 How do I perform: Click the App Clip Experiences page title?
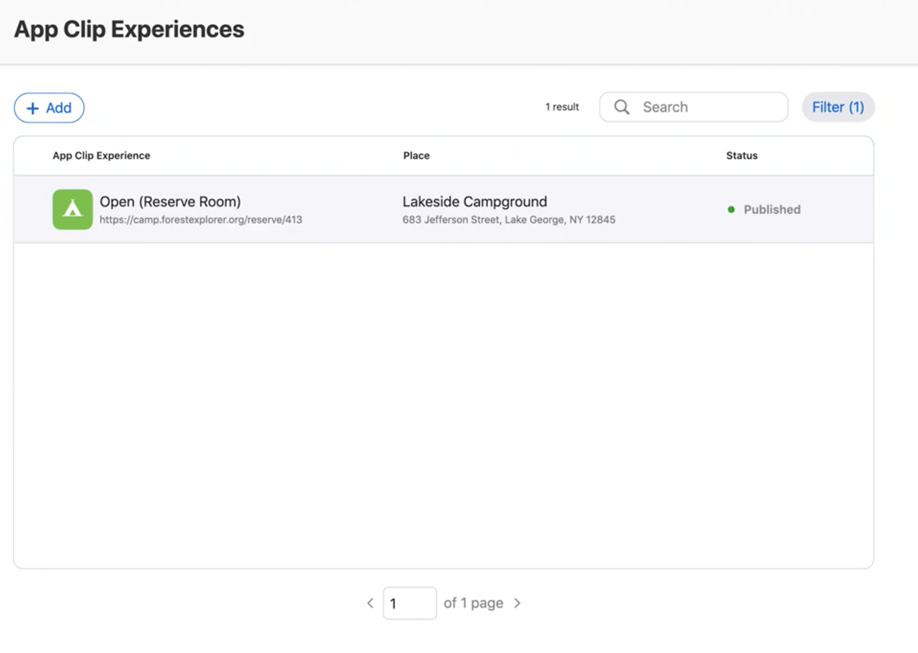click(x=129, y=29)
